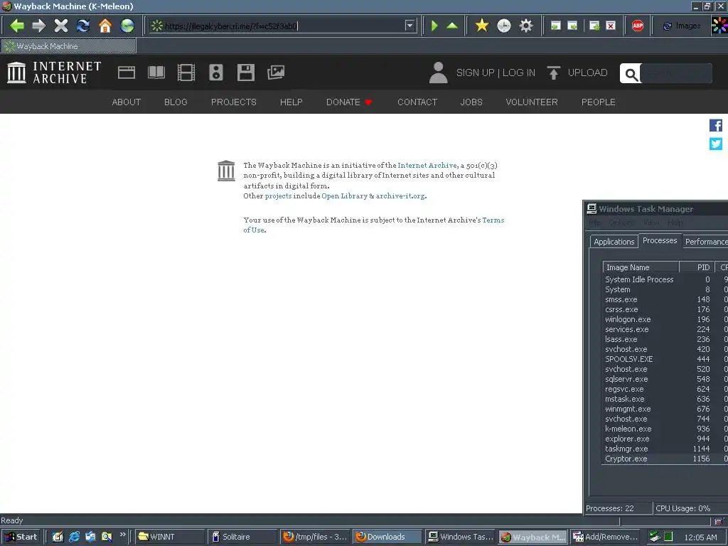728x546 pixels.
Task: Open the Software floppy disk icon
Action: 245,73
